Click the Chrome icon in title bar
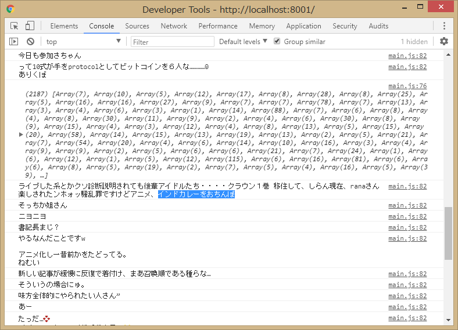Screen dimensions: 458x330 (x=10, y=9)
